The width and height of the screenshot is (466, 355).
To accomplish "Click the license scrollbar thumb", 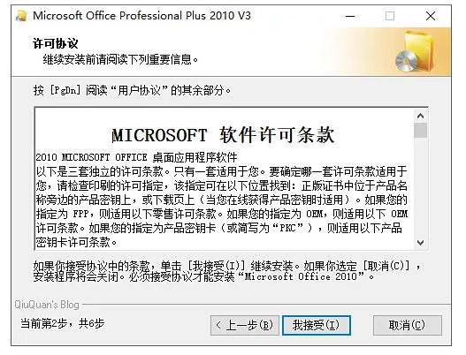I will pos(420,131).
